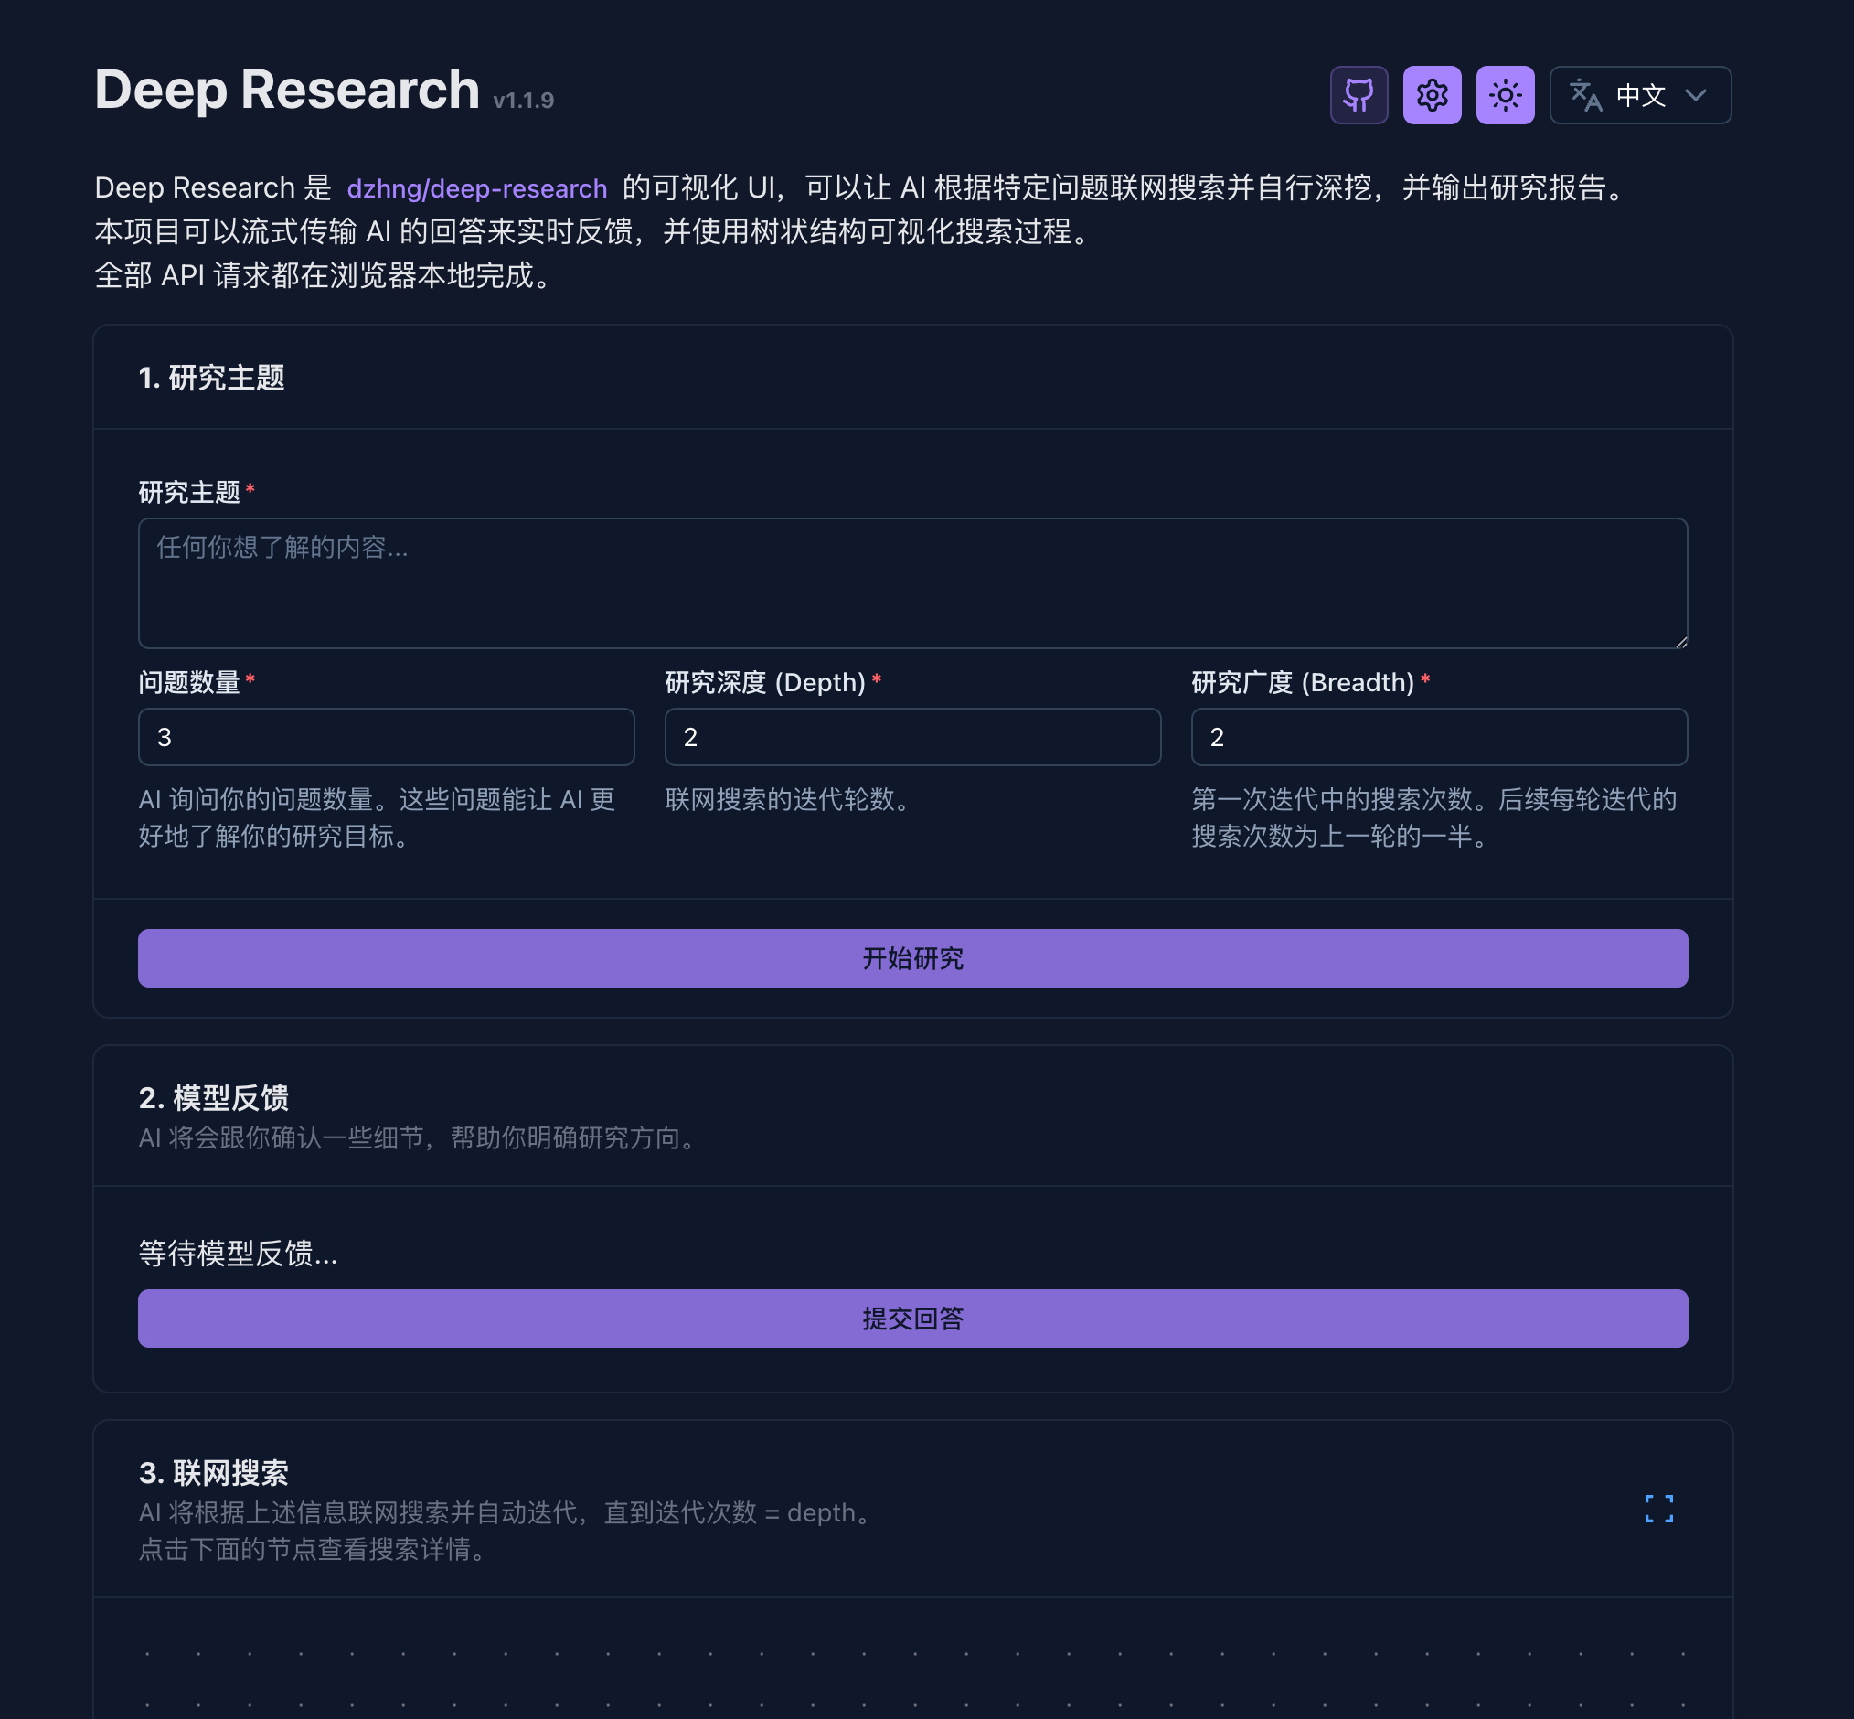The image size is (1854, 1719).
Task: Click the 问题数量 field label
Action: coord(189,683)
